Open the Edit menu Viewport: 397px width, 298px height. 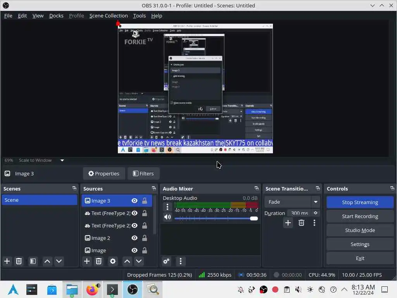[x=22, y=16]
